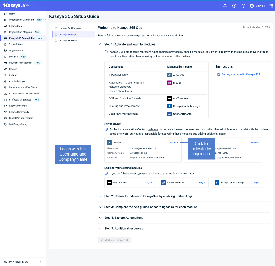Click the Organizations people icon
Screen dimensions: 275x266
coord(5,51)
